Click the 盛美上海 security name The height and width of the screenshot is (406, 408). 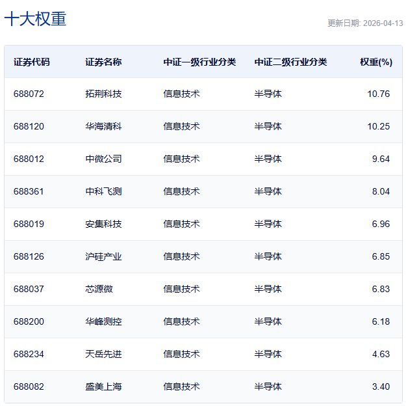pos(103,386)
